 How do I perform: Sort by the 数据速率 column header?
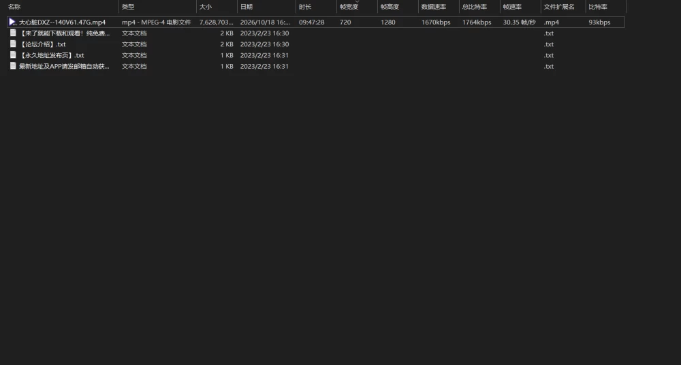(x=433, y=7)
